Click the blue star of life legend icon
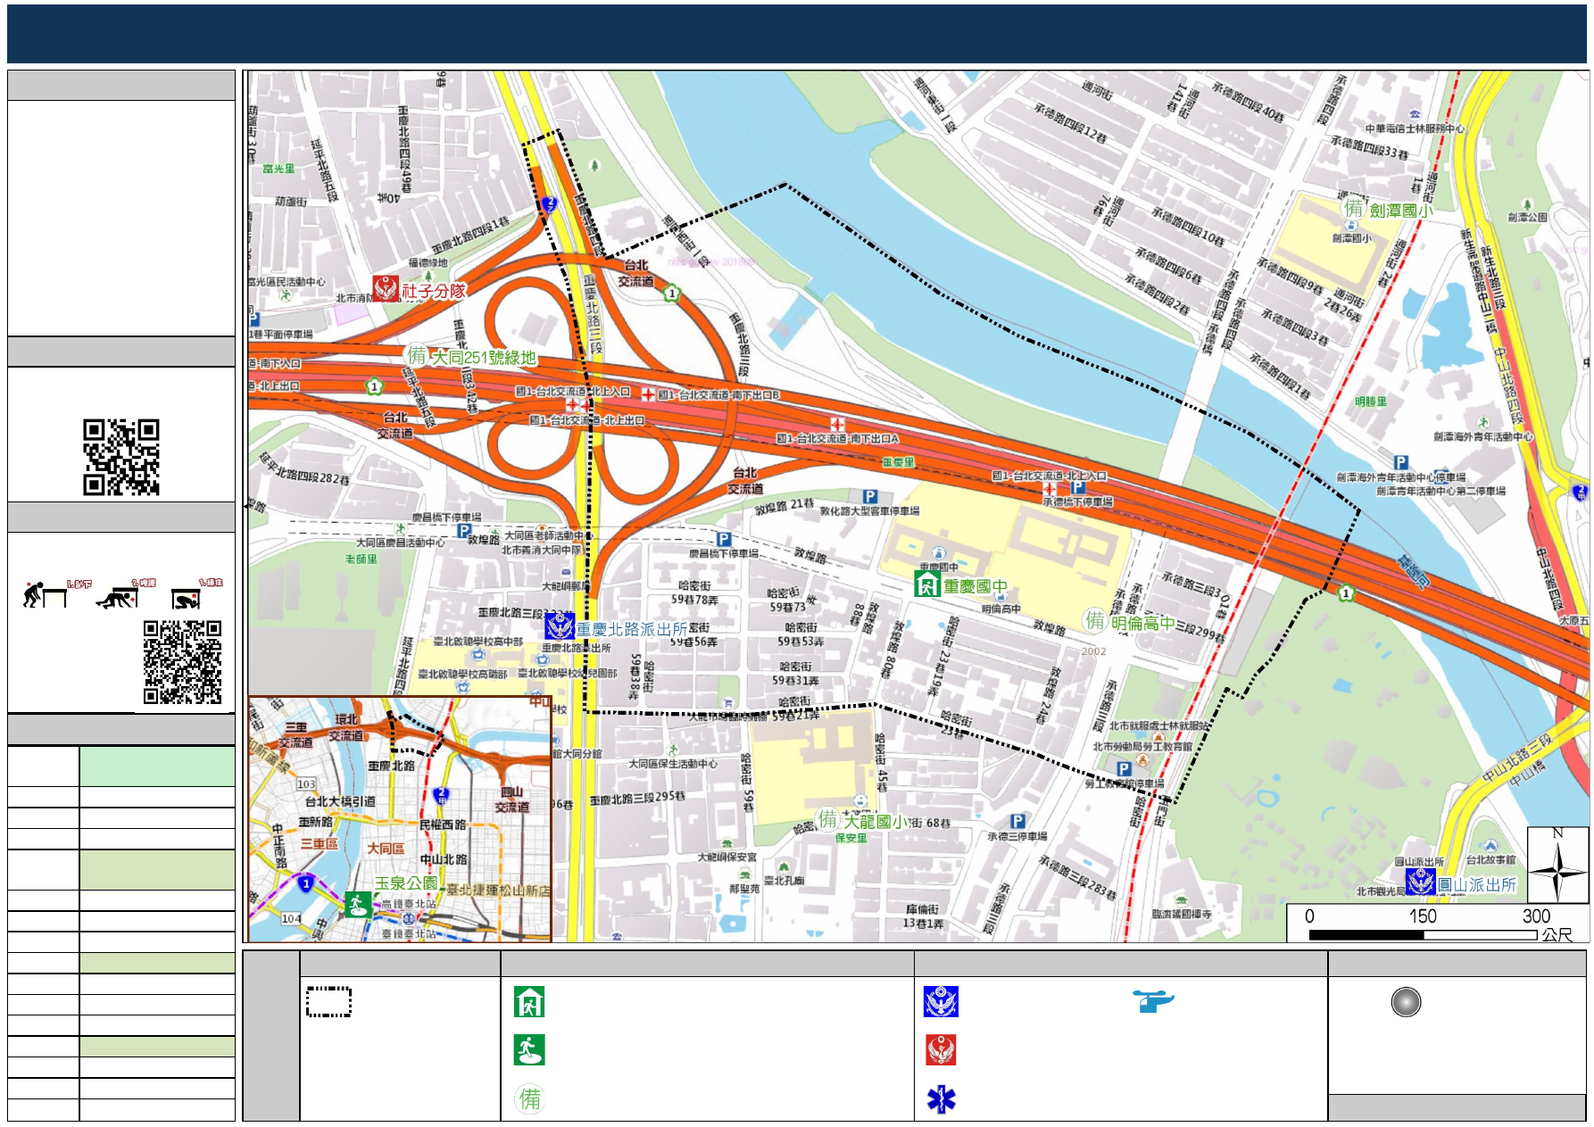The height and width of the screenshot is (1127, 1594). point(941,1099)
